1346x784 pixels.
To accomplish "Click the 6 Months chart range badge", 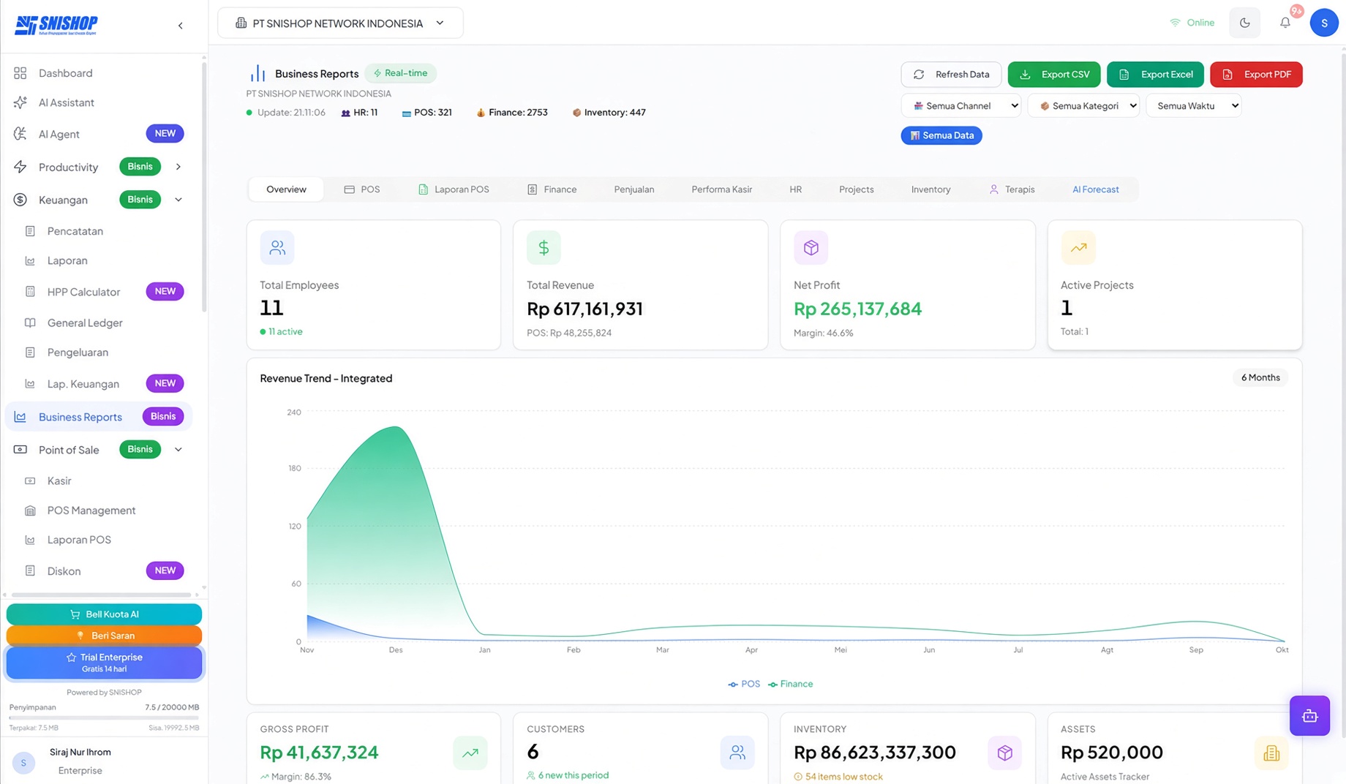I will point(1260,378).
